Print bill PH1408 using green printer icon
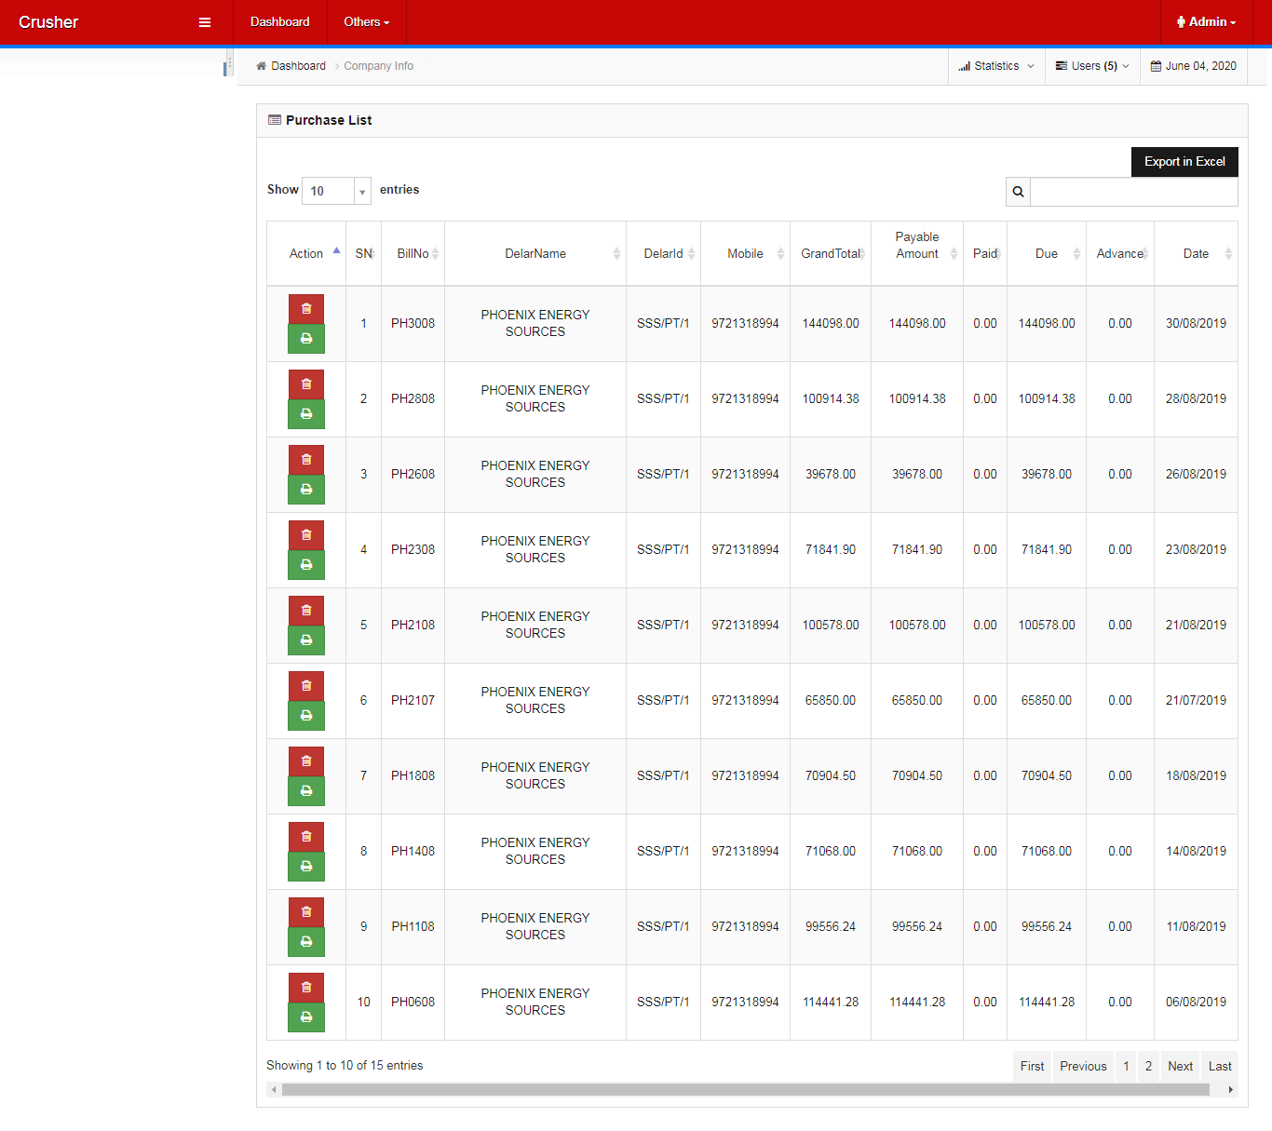 306,867
